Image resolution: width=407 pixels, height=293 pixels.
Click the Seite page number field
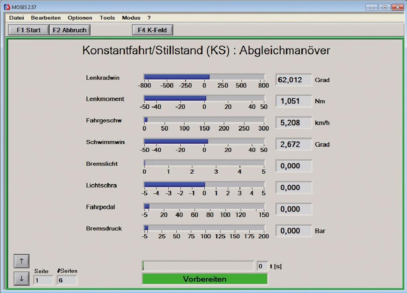(x=43, y=280)
